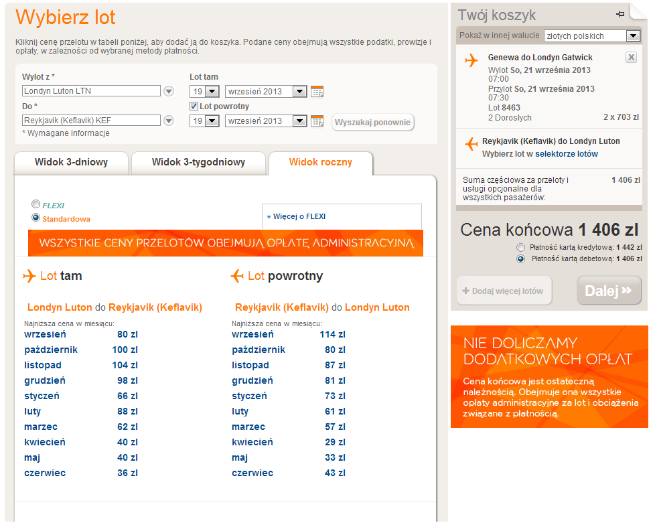
Task: Toggle the Lot powrotny checkbox
Action: click(194, 106)
